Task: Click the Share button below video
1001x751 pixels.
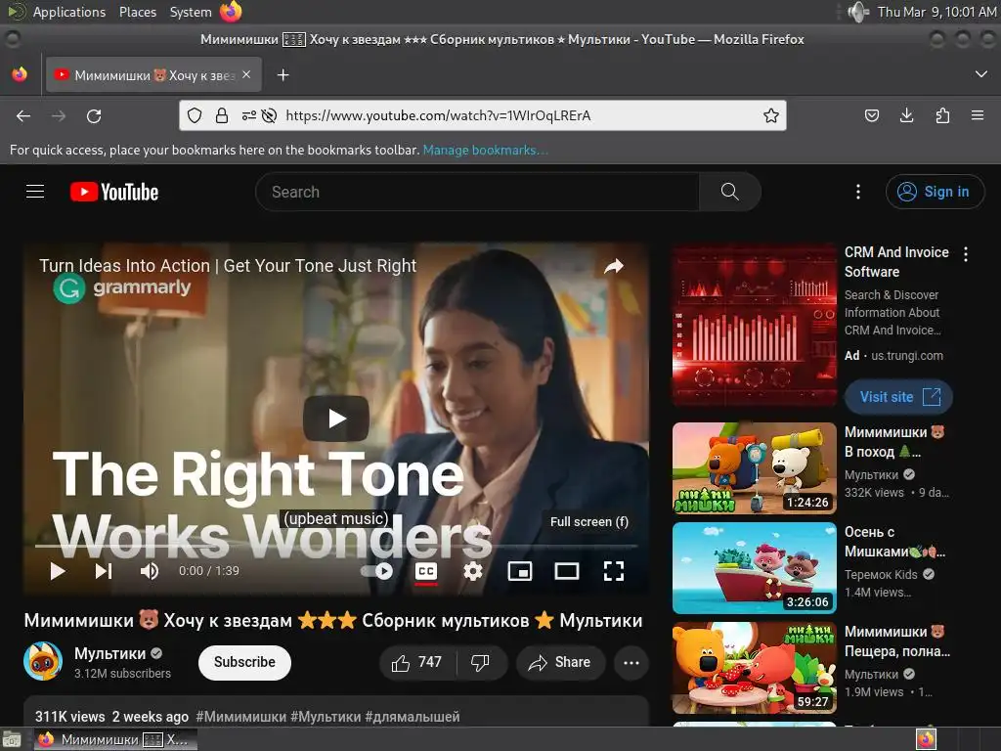Action: coord(560,662)
